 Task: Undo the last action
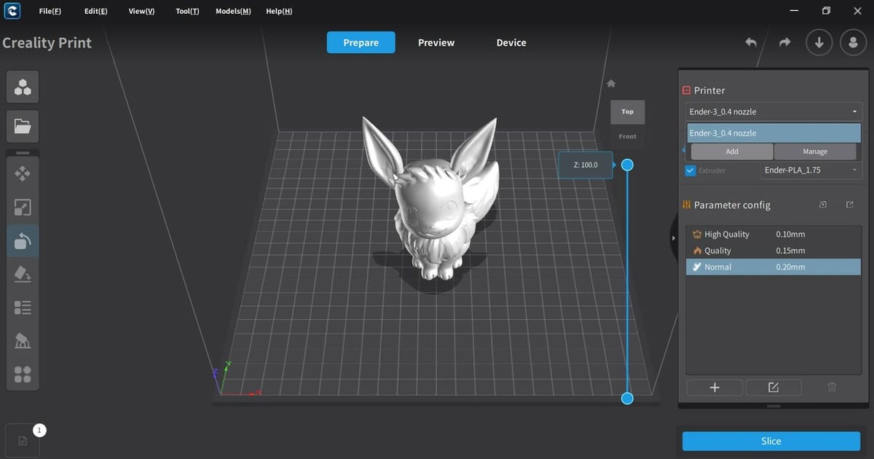pyautogui.click(x=751, y=42)
